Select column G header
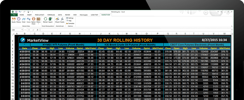Viewport: 244px width, 100px height. [70, 33]
